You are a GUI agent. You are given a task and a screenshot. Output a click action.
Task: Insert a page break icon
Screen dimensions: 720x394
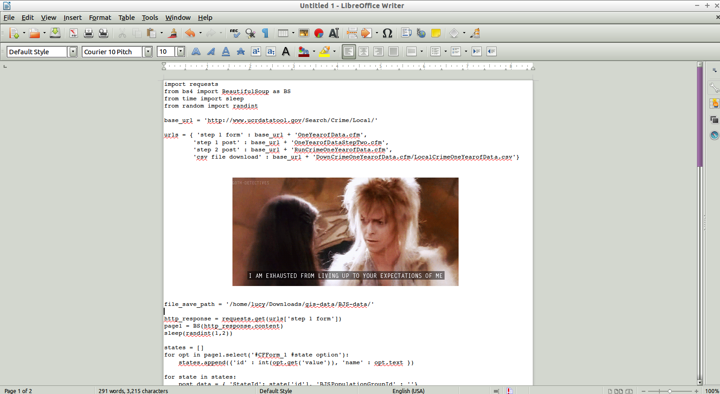point(352,33)
